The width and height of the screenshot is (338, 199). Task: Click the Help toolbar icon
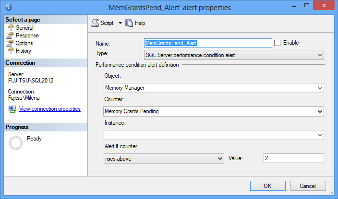[x=129, y=23]
